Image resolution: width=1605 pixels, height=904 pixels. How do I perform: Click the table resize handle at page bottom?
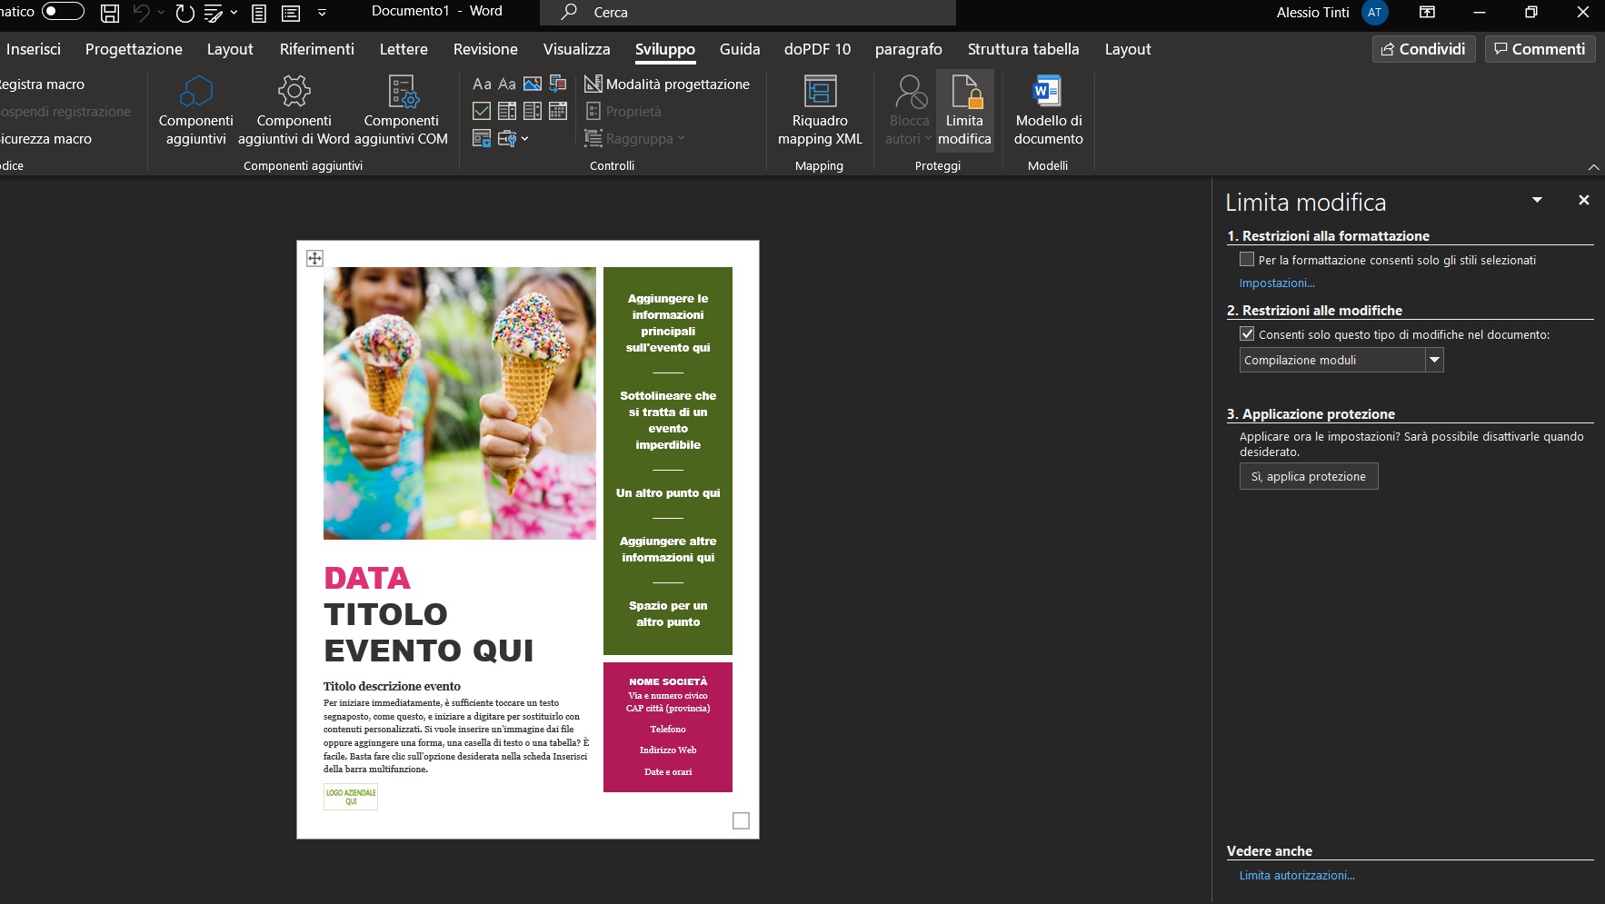click(741, 820)
